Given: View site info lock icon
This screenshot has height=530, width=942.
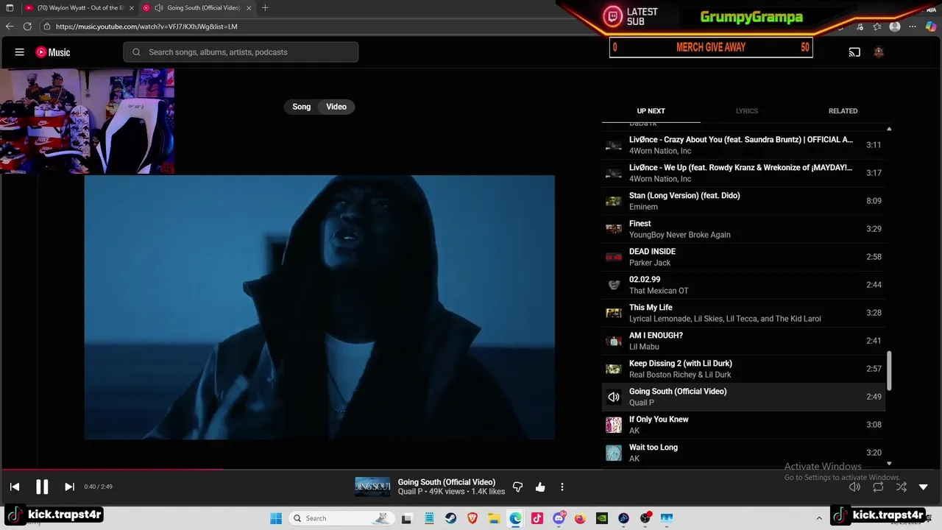Looking at the screenshot, I should (x=47, y=26).
